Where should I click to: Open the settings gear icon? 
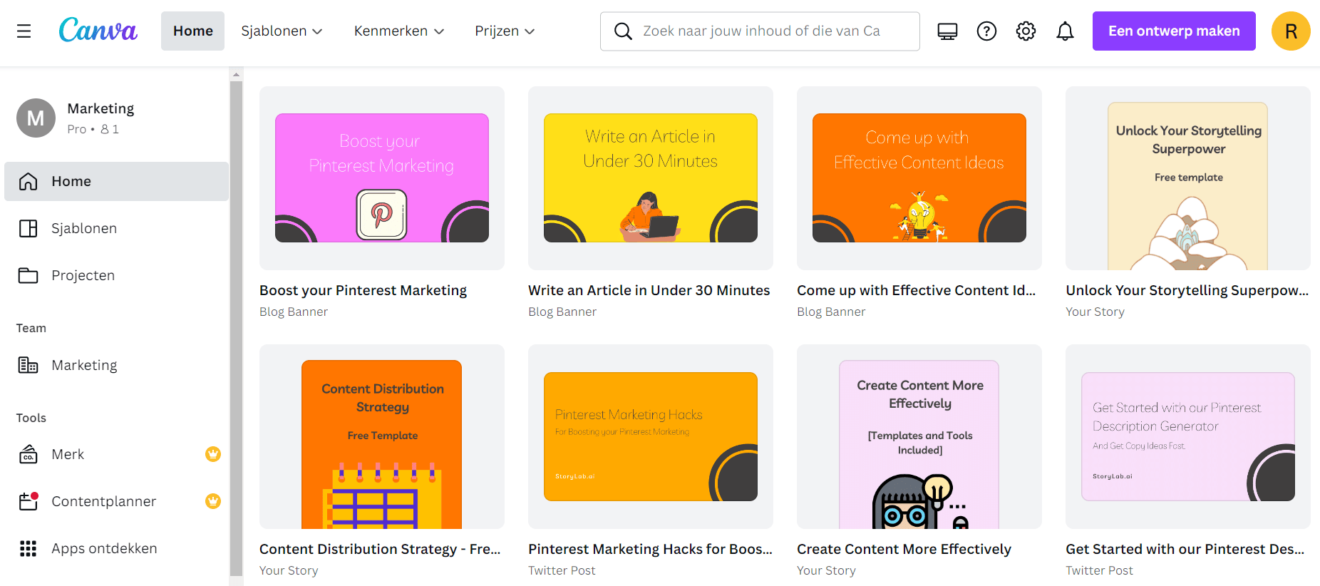tap(1026, 31)
